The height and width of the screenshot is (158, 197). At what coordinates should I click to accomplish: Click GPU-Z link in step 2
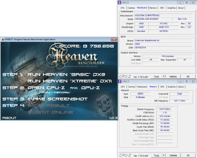tap(91, 88)
